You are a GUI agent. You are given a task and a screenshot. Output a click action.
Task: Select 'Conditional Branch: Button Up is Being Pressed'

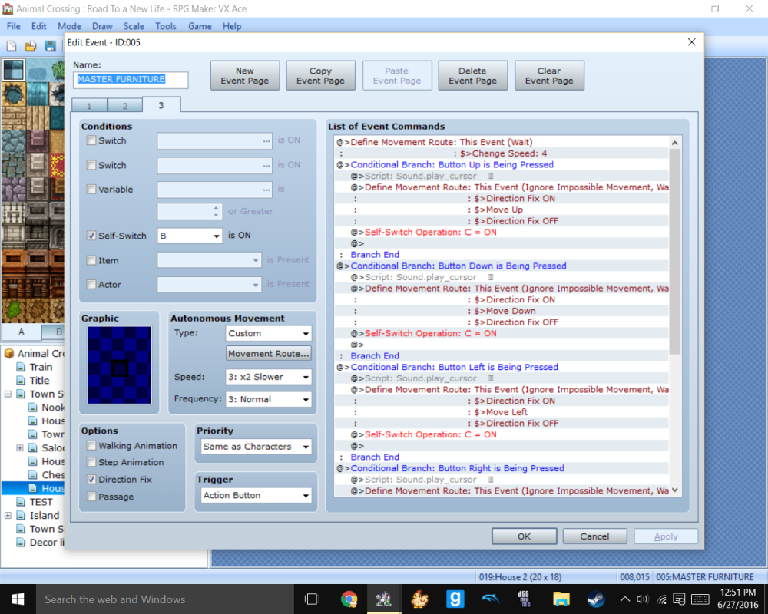pyautogui.click(x=452, y=164)
